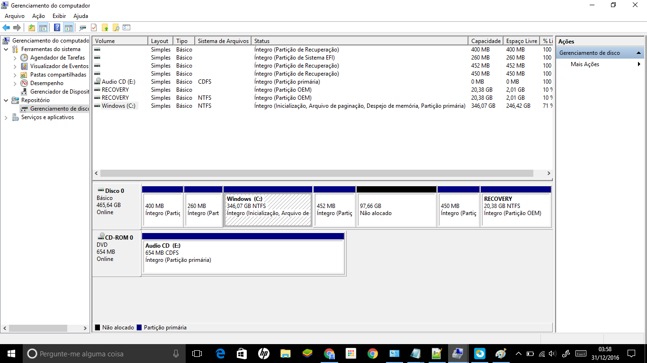This screenshot has height=363, width=647.
Task: Show hidden tray icons chevron
Action: click(519, 354)
